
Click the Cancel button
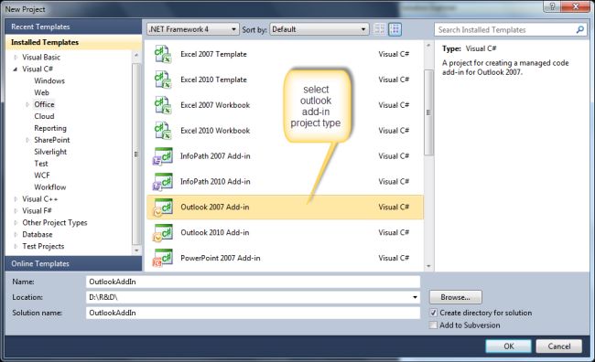[559, 346]
